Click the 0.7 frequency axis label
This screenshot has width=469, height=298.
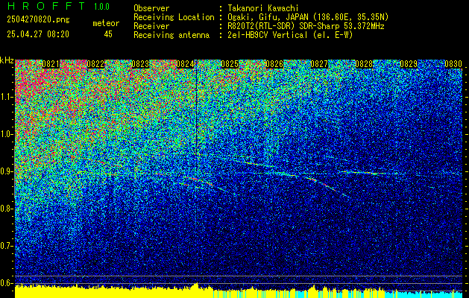7,246
